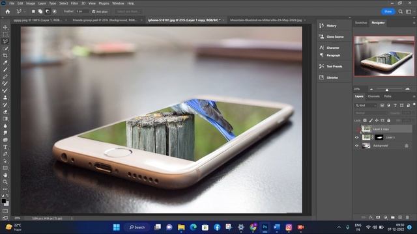417x234 pixels.
Task: Open the layer blending mode dropdown
Action: point(371,113)
